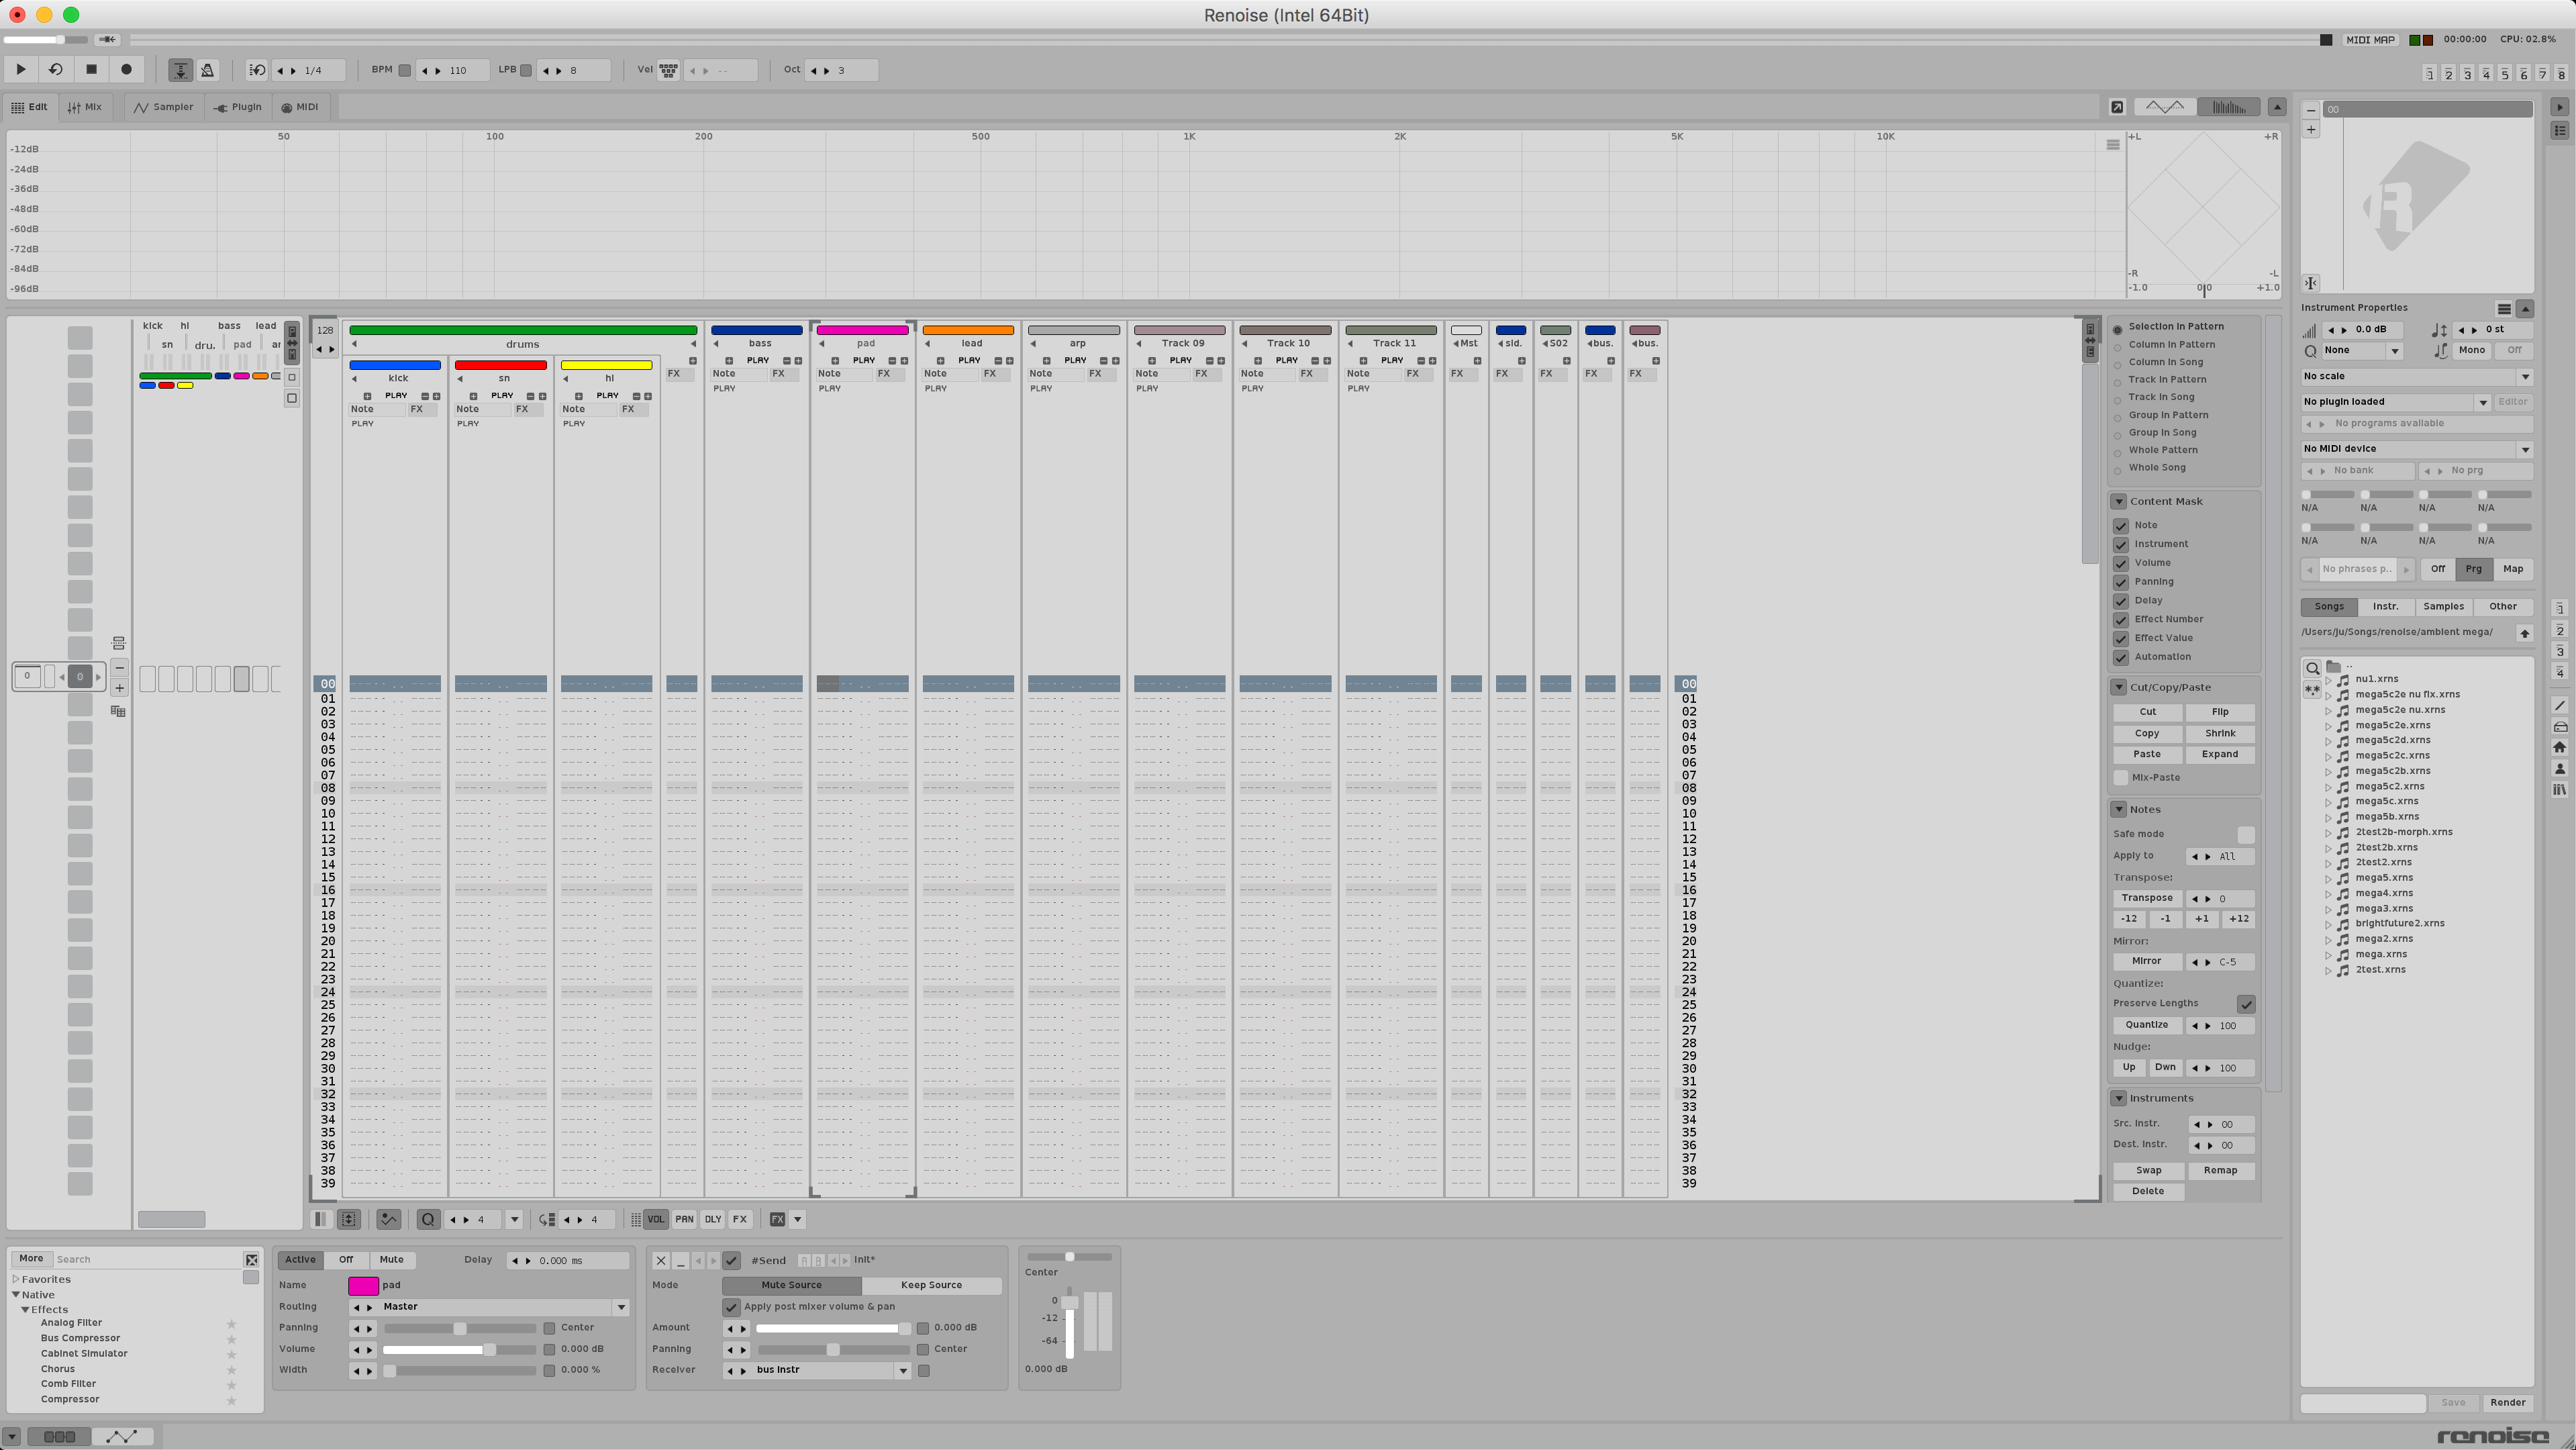Click the Shrink button
The height and width of the screenshot is (1450, 2576).
[2220, 733]
